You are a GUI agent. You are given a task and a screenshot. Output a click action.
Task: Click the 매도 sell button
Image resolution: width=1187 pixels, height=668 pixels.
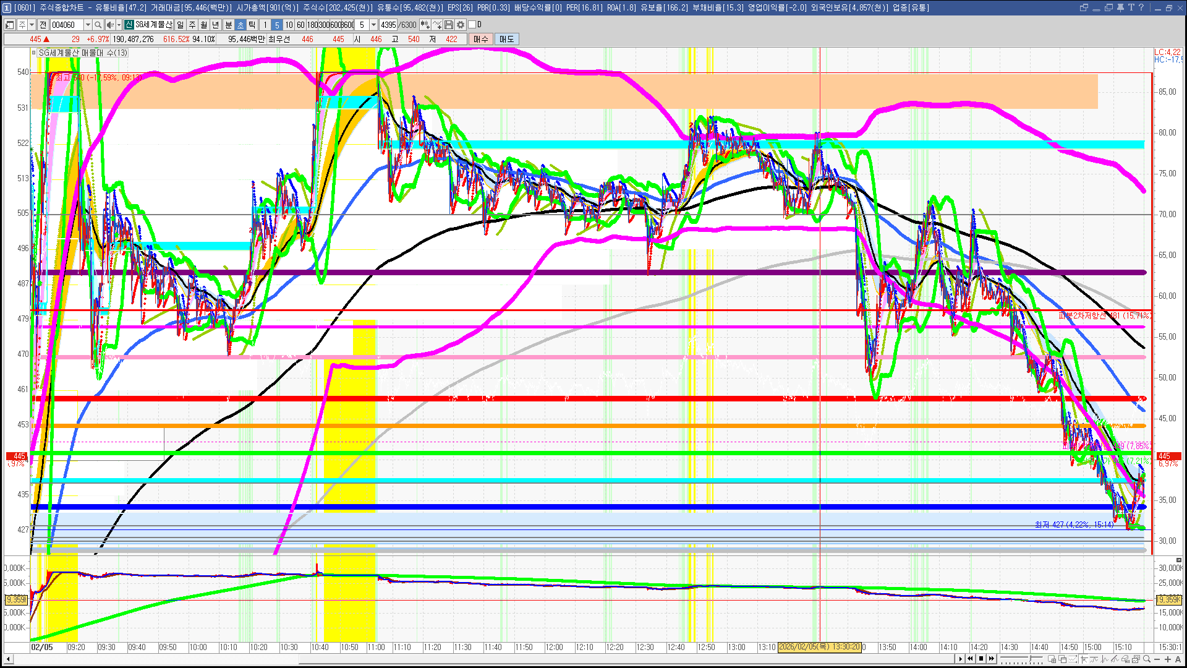(506, 39)
